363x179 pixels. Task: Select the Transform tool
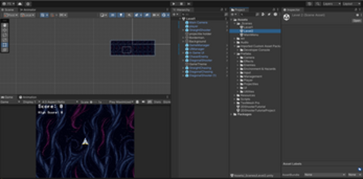(x=5, y=50)
